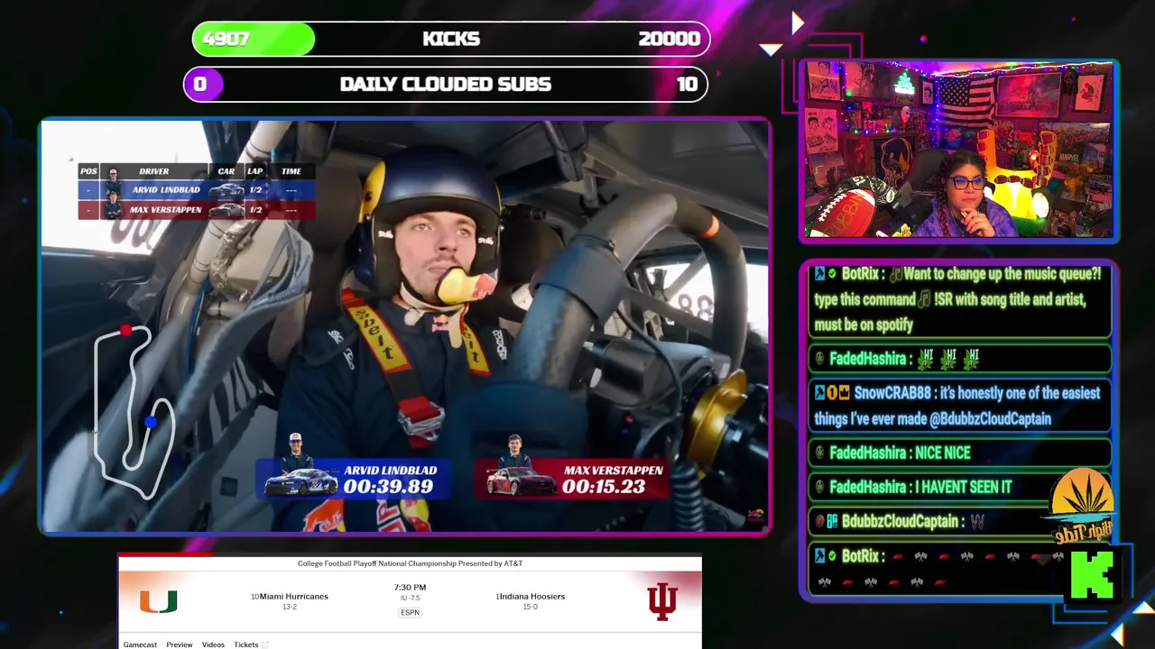The image size is (1155, 649).
Task: Click the streamer webcam feed
Action: point(958,150)
